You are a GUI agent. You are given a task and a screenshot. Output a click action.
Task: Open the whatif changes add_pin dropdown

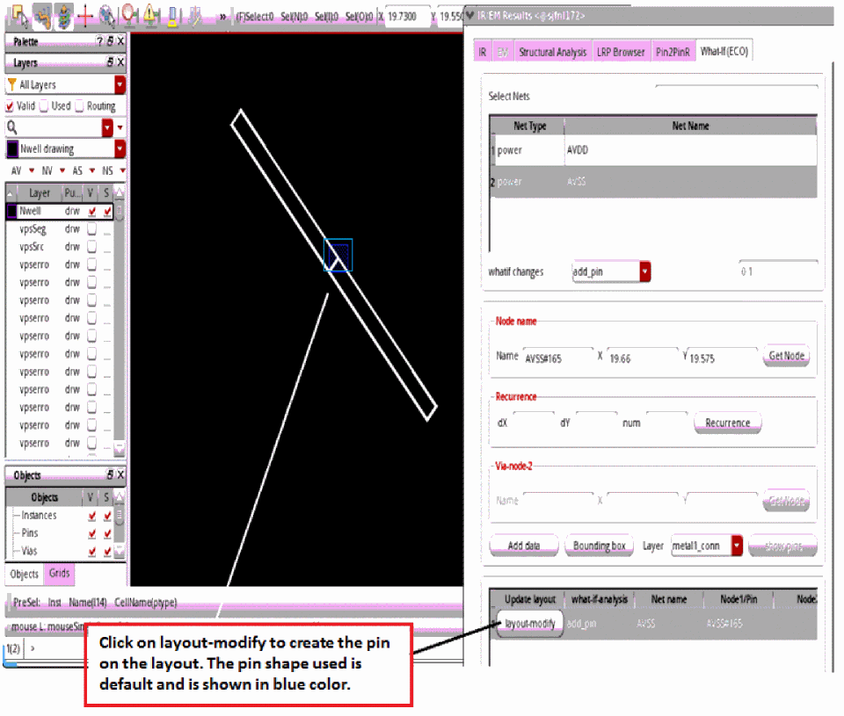[645, 271]
